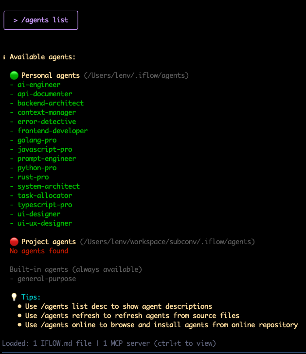
Task: Click the backend-architect agent name
Action: pos(51,103)
